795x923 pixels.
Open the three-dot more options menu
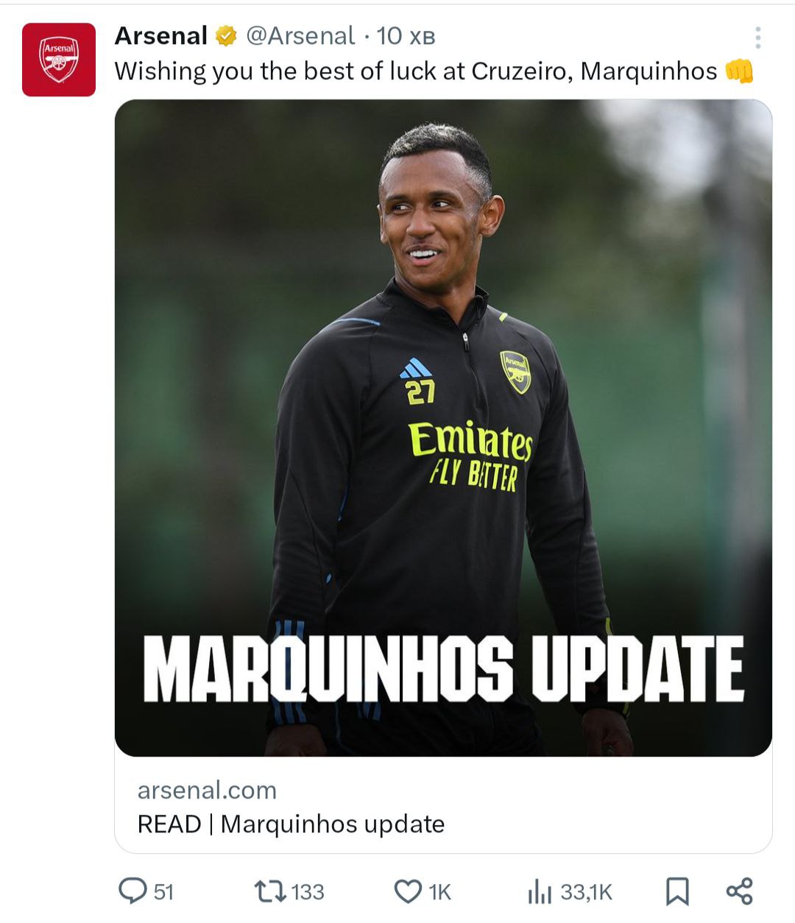pos(757,38)
